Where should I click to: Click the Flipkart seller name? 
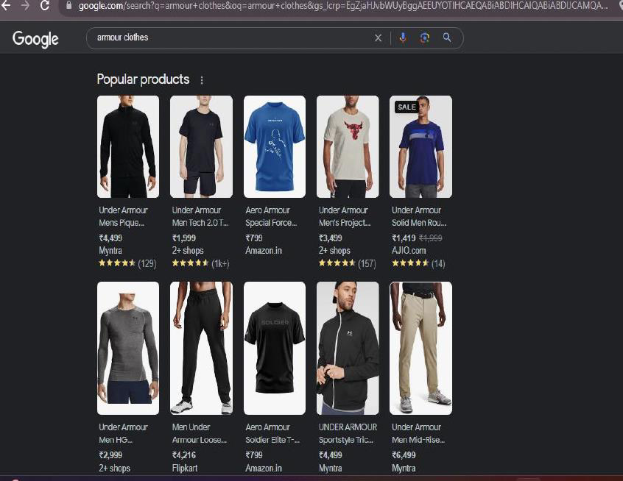pyautogui.click(x=185, y=468)
